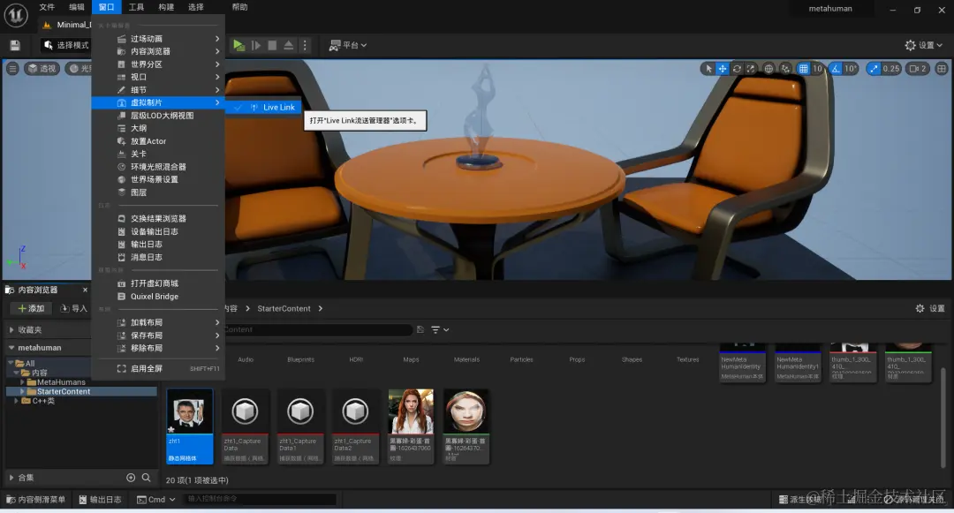Toggle grid snapping in viewport
The height and width of the screenshot is (513, 954).
pos(803,69)
